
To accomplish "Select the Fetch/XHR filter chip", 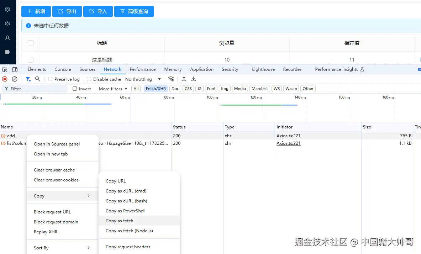I will pyautogui.click(x=156, y=89).
